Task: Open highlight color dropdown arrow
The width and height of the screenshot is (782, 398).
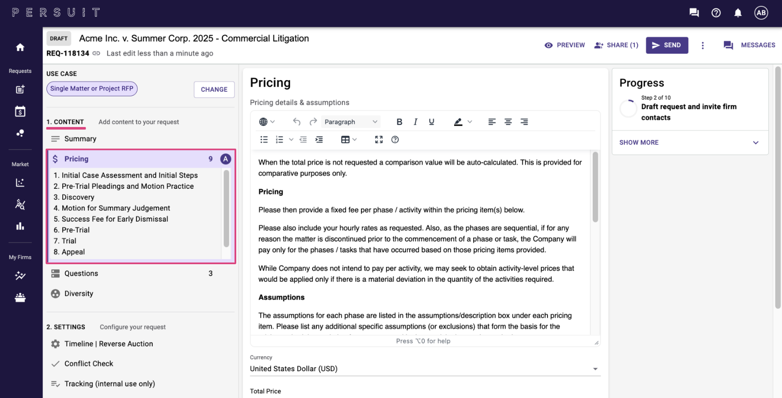Action: click(469, 122)
